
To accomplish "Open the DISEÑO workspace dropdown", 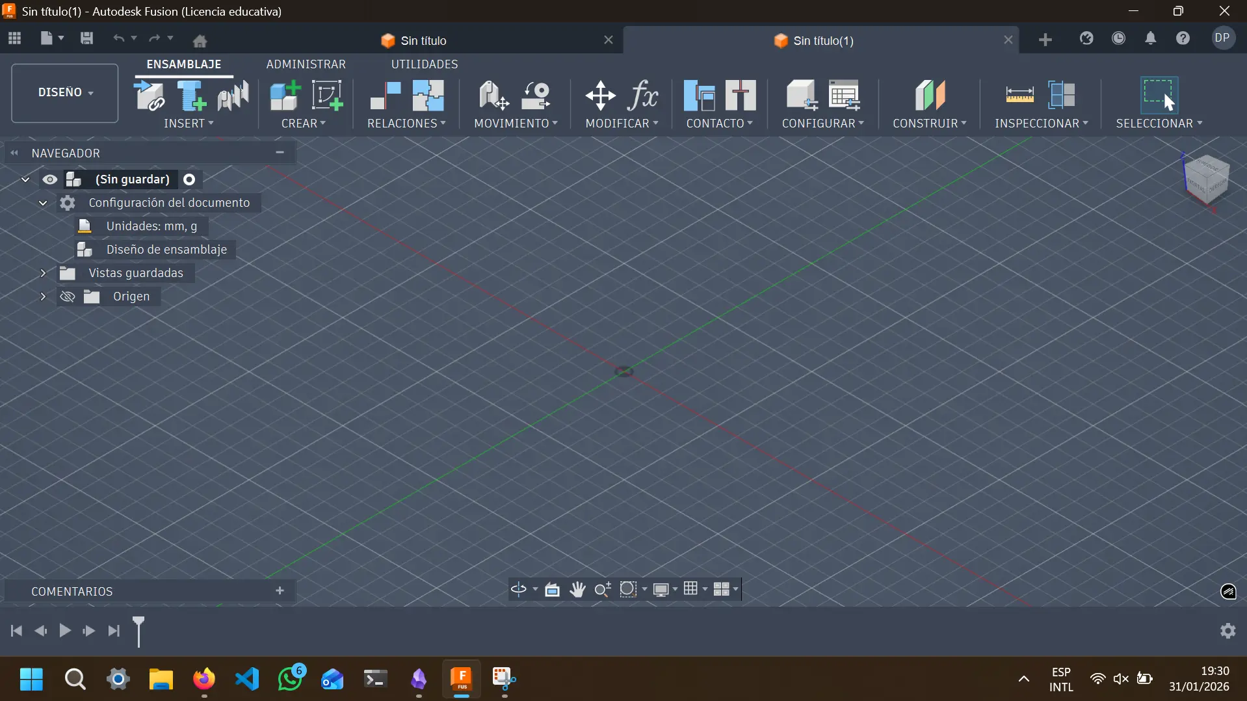I will 64,92.
